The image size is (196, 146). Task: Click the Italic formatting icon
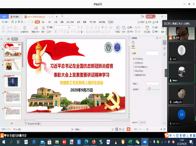pos(59,32)
